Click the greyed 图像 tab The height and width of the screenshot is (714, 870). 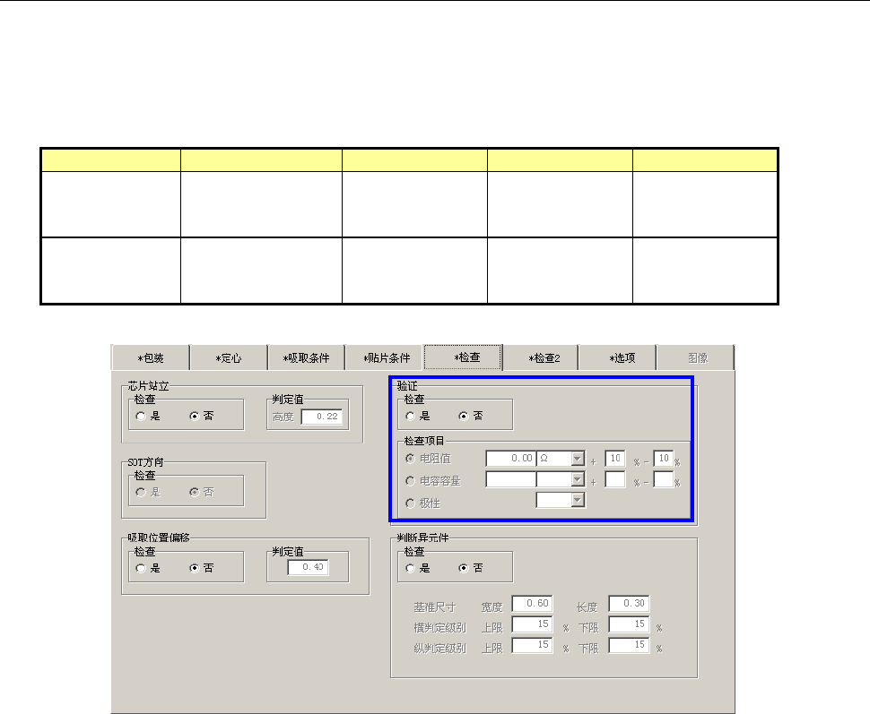(698, 357)
